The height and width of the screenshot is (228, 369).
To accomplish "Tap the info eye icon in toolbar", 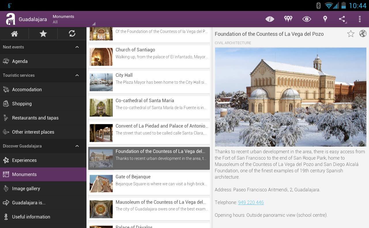I will pos(270,19).
